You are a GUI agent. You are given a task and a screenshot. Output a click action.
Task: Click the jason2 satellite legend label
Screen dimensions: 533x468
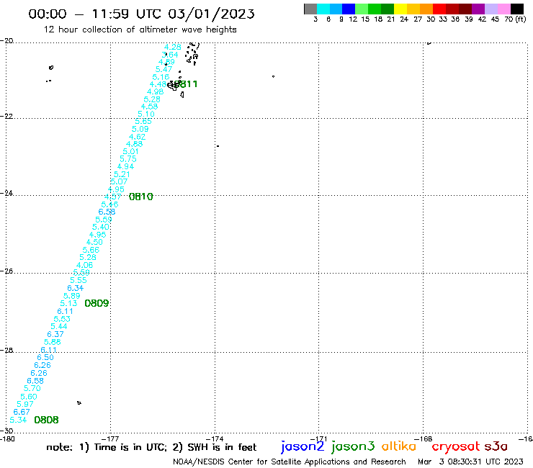[x=303, y=446]
